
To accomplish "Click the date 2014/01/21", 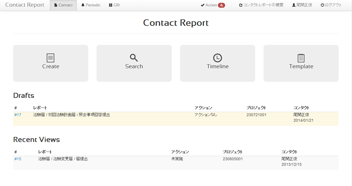I will click(x=303, y=120).
